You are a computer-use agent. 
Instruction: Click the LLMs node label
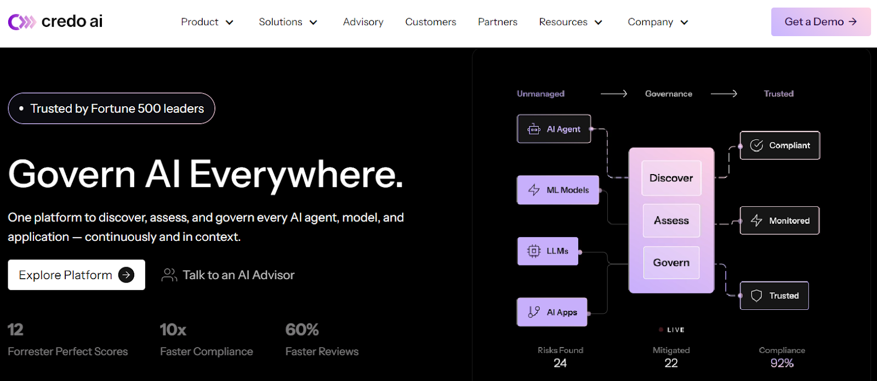[557, 251]
